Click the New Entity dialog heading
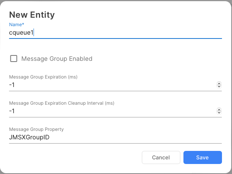The image size is (232, 174). click(x=32, y=15)
